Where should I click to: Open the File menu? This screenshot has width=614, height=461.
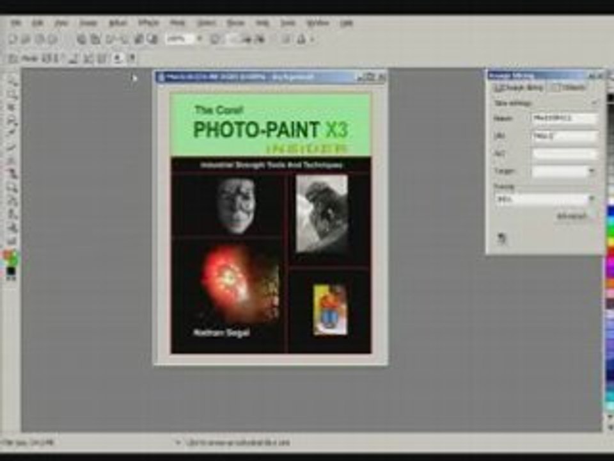16,23
